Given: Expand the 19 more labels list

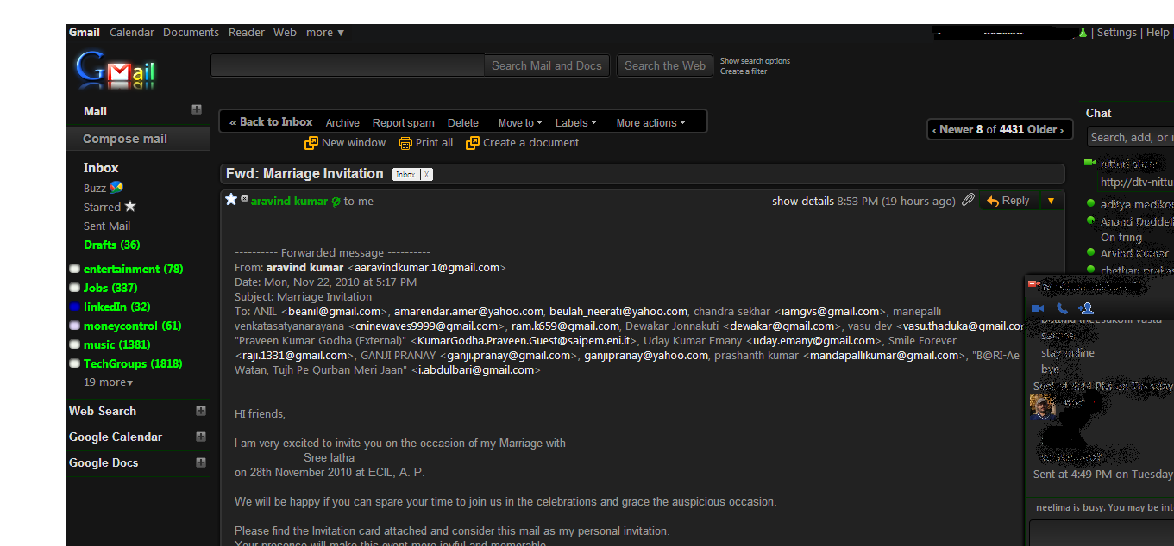Looking at the screenshot, I should point(108,382).
